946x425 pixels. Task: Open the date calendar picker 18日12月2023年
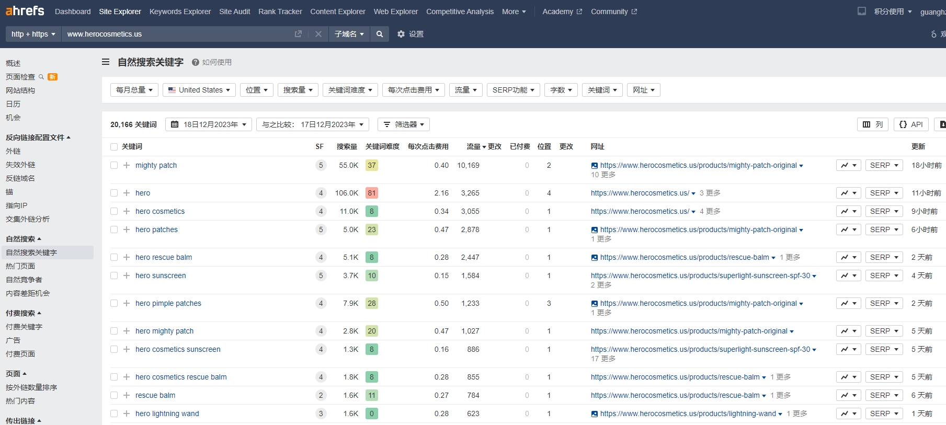pyautogui.click(x=209, y=124)
